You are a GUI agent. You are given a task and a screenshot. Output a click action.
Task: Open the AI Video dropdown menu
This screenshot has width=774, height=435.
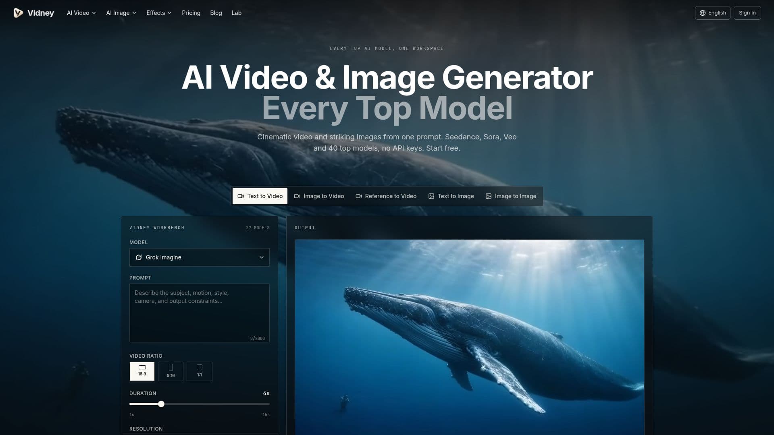pos(81,13)
